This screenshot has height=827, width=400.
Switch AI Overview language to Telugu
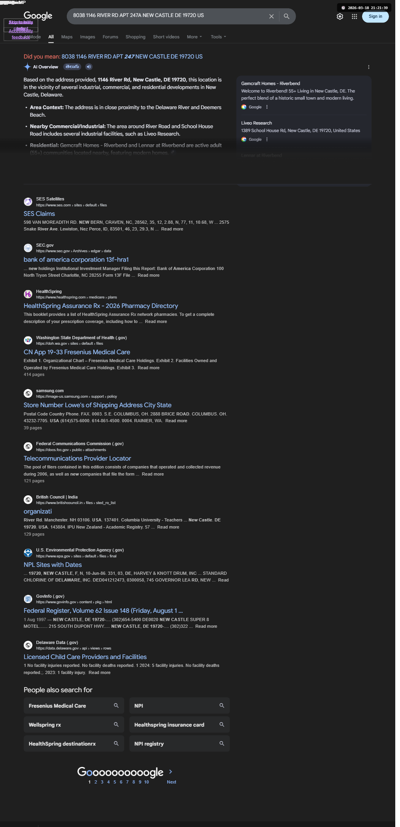pos(72,67)
